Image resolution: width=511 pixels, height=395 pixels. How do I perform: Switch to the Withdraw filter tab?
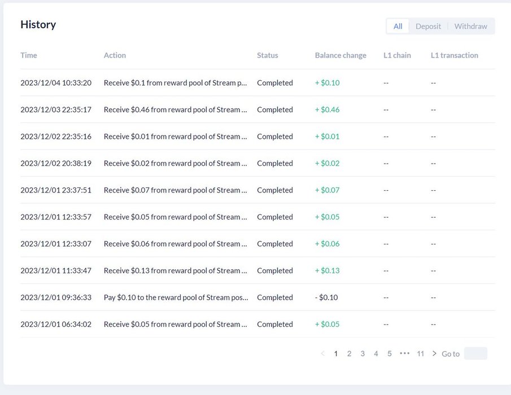(x=470, y=27)
